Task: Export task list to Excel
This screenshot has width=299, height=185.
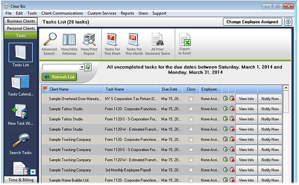Action: click(184, 44)
